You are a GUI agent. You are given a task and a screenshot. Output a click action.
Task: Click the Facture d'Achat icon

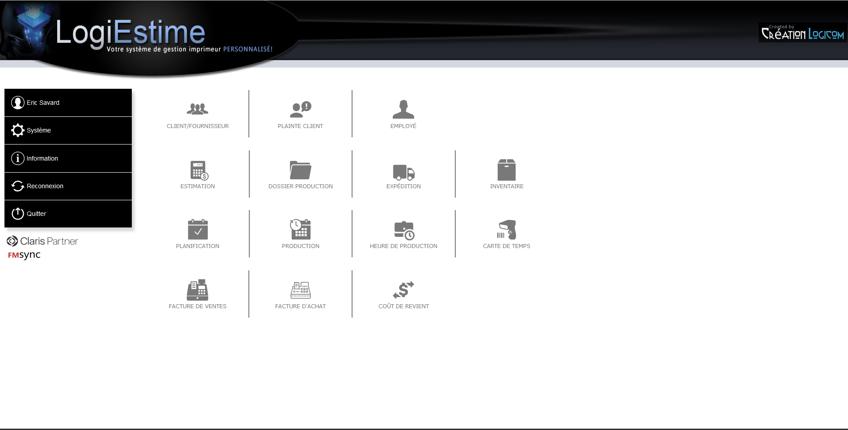click(300, 290)
